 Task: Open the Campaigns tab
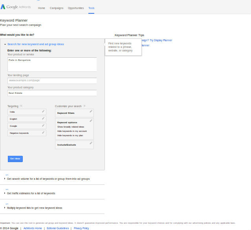(57, 8)
